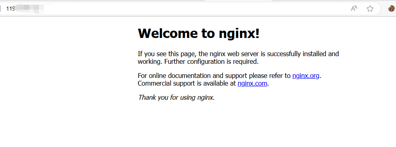Screen dimensions: 396x147
Task: Open the nginx.org documentation link
Action: 306,76
